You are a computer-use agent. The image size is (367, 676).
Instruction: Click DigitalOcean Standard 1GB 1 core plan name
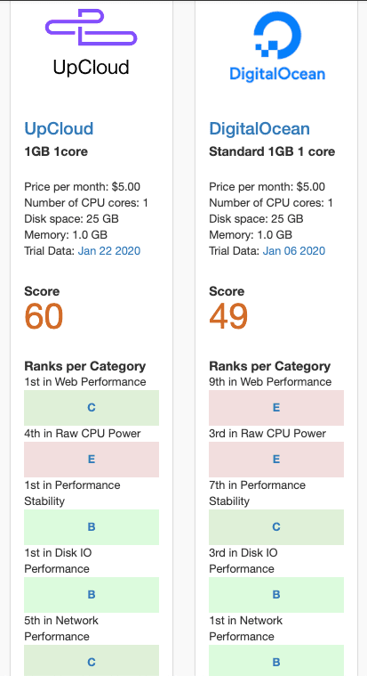click(272, 151)
